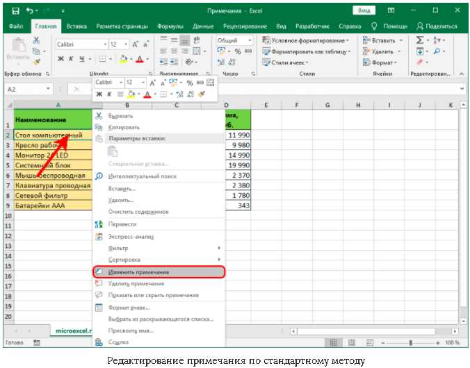Switch to Normal view in the status bar

point(333,342)
